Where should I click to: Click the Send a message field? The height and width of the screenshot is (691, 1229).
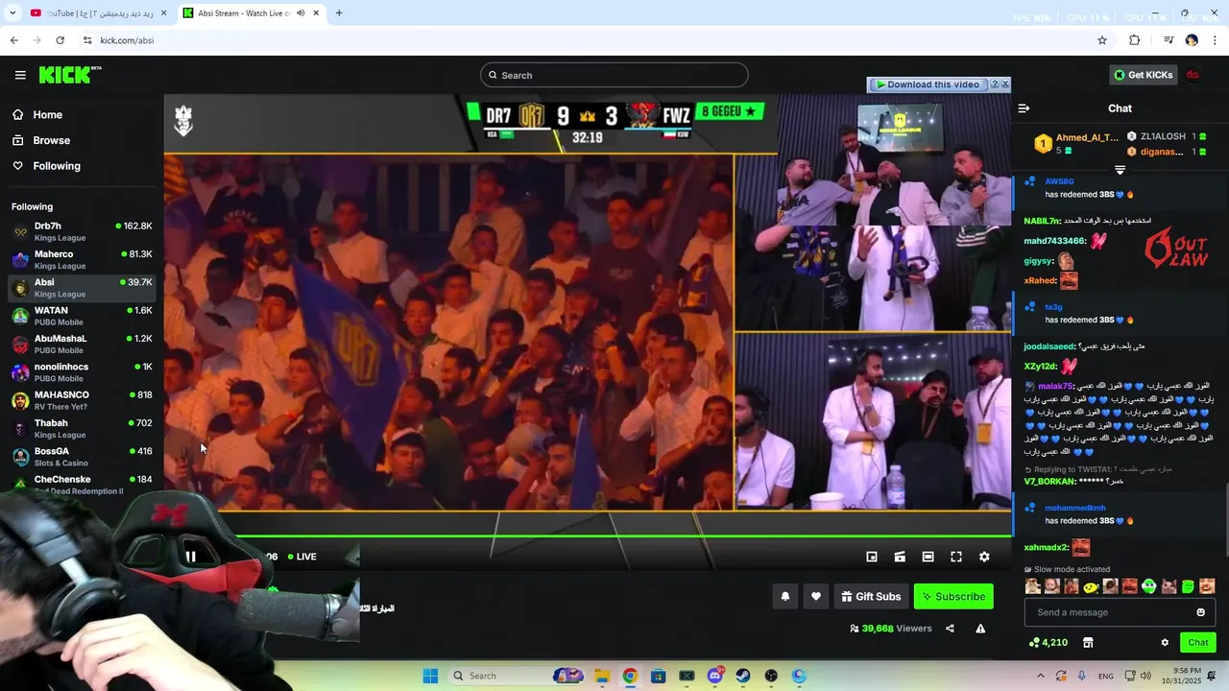click(1120, 612)
